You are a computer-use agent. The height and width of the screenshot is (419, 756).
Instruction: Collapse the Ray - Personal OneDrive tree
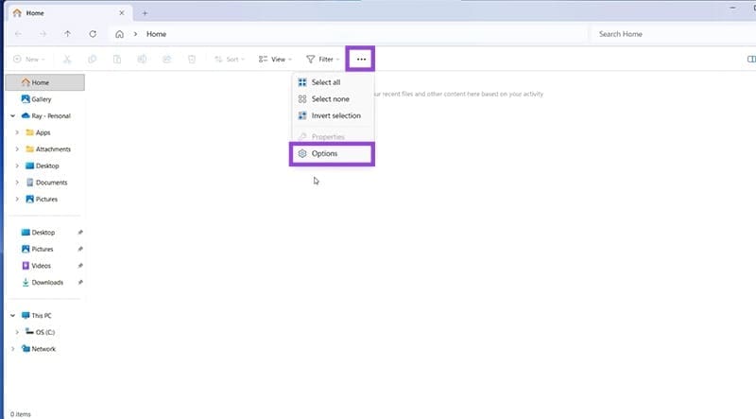click(x=12, y=116)
